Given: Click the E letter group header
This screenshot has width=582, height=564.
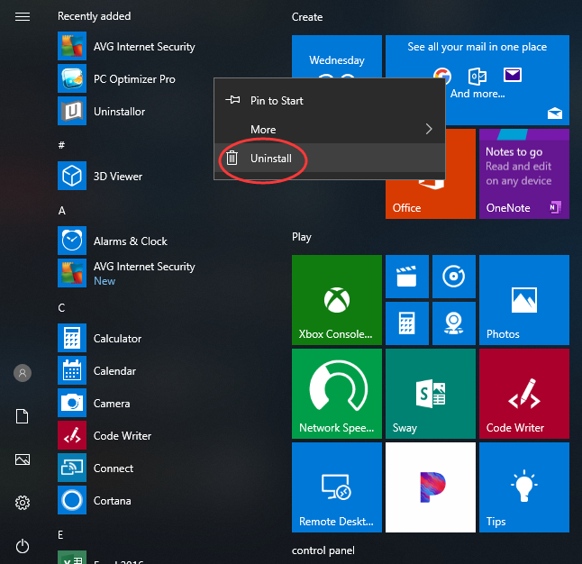Looking at the screenshot, I should pyautogui.click(x=60, y=534).
